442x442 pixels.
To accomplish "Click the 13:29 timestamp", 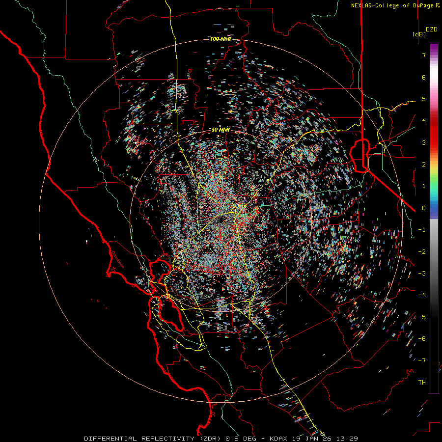I will [x=348, y=439].
